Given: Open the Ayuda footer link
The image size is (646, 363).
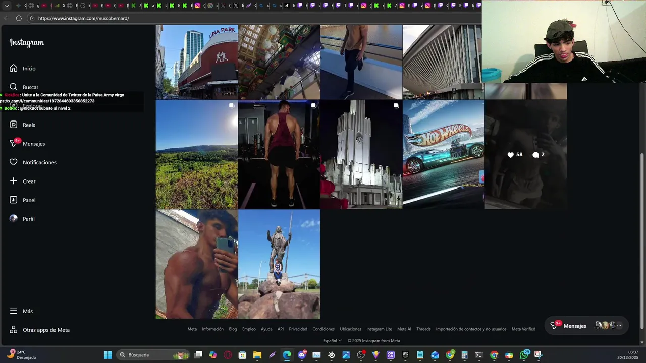Looking at the screenshot, I should click(x=266, y=329).
